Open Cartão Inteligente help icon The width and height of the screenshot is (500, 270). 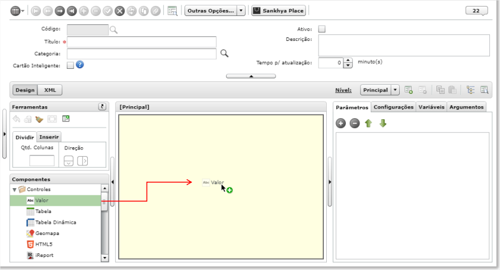click(79, 65)
